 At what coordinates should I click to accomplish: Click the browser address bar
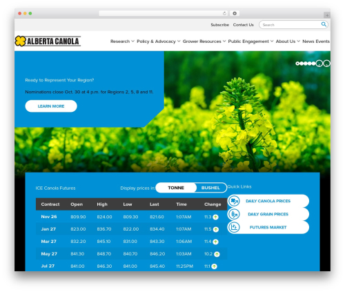pyautogui.click(x=163, y=14)
